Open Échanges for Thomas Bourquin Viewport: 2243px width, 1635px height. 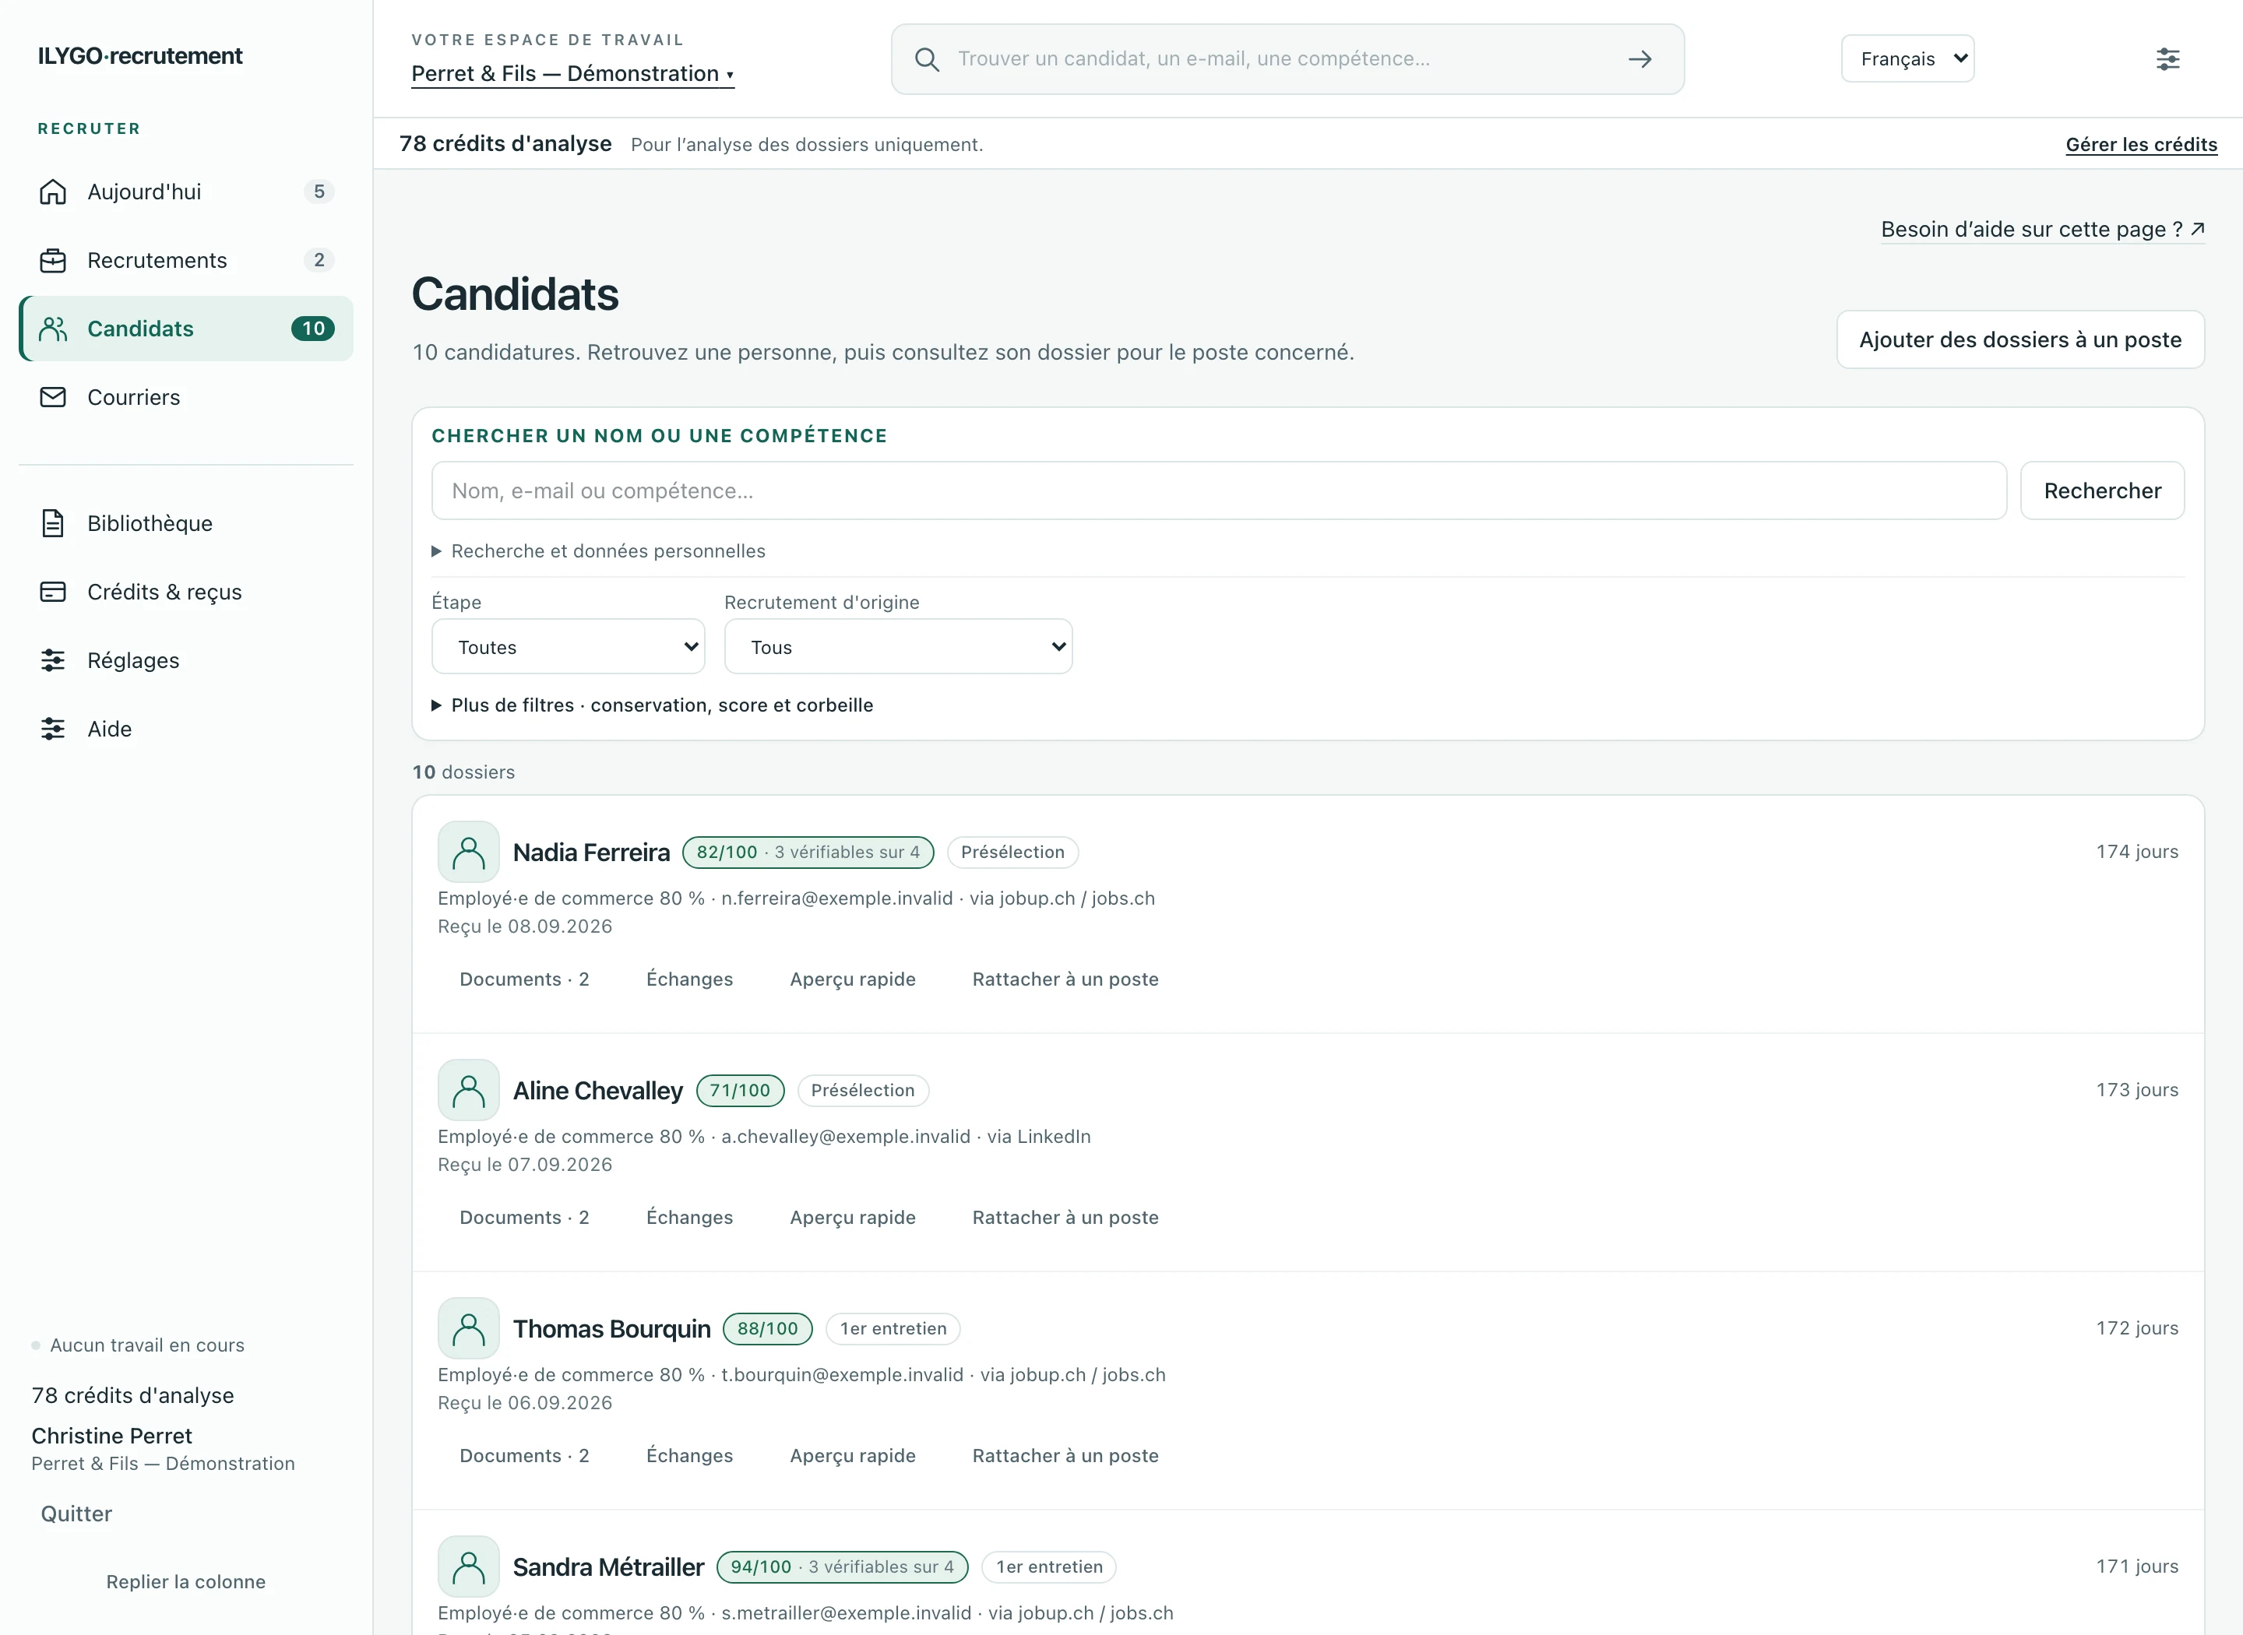(689, 1456)
